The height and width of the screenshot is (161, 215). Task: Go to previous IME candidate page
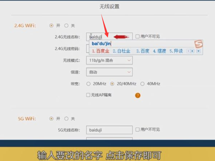pyautogui.click(x=188, y=51)
